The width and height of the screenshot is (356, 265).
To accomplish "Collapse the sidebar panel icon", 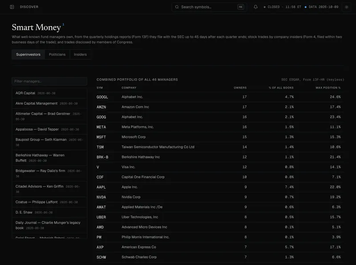I will click(x=12, y=7).
